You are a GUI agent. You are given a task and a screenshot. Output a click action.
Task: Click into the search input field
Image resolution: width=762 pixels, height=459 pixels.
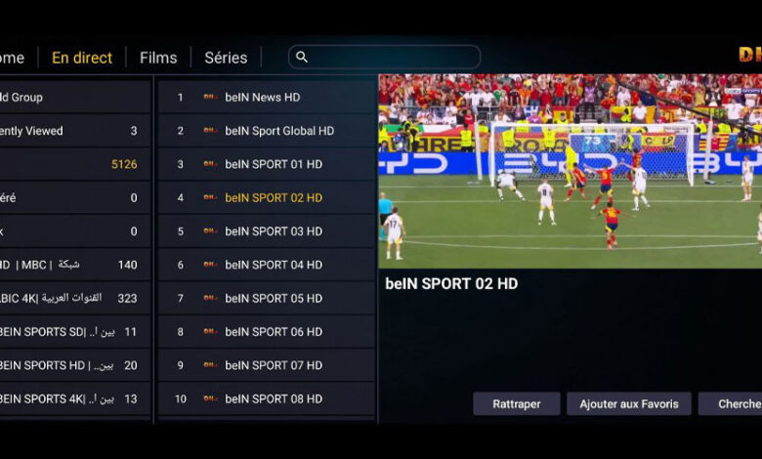384,58
